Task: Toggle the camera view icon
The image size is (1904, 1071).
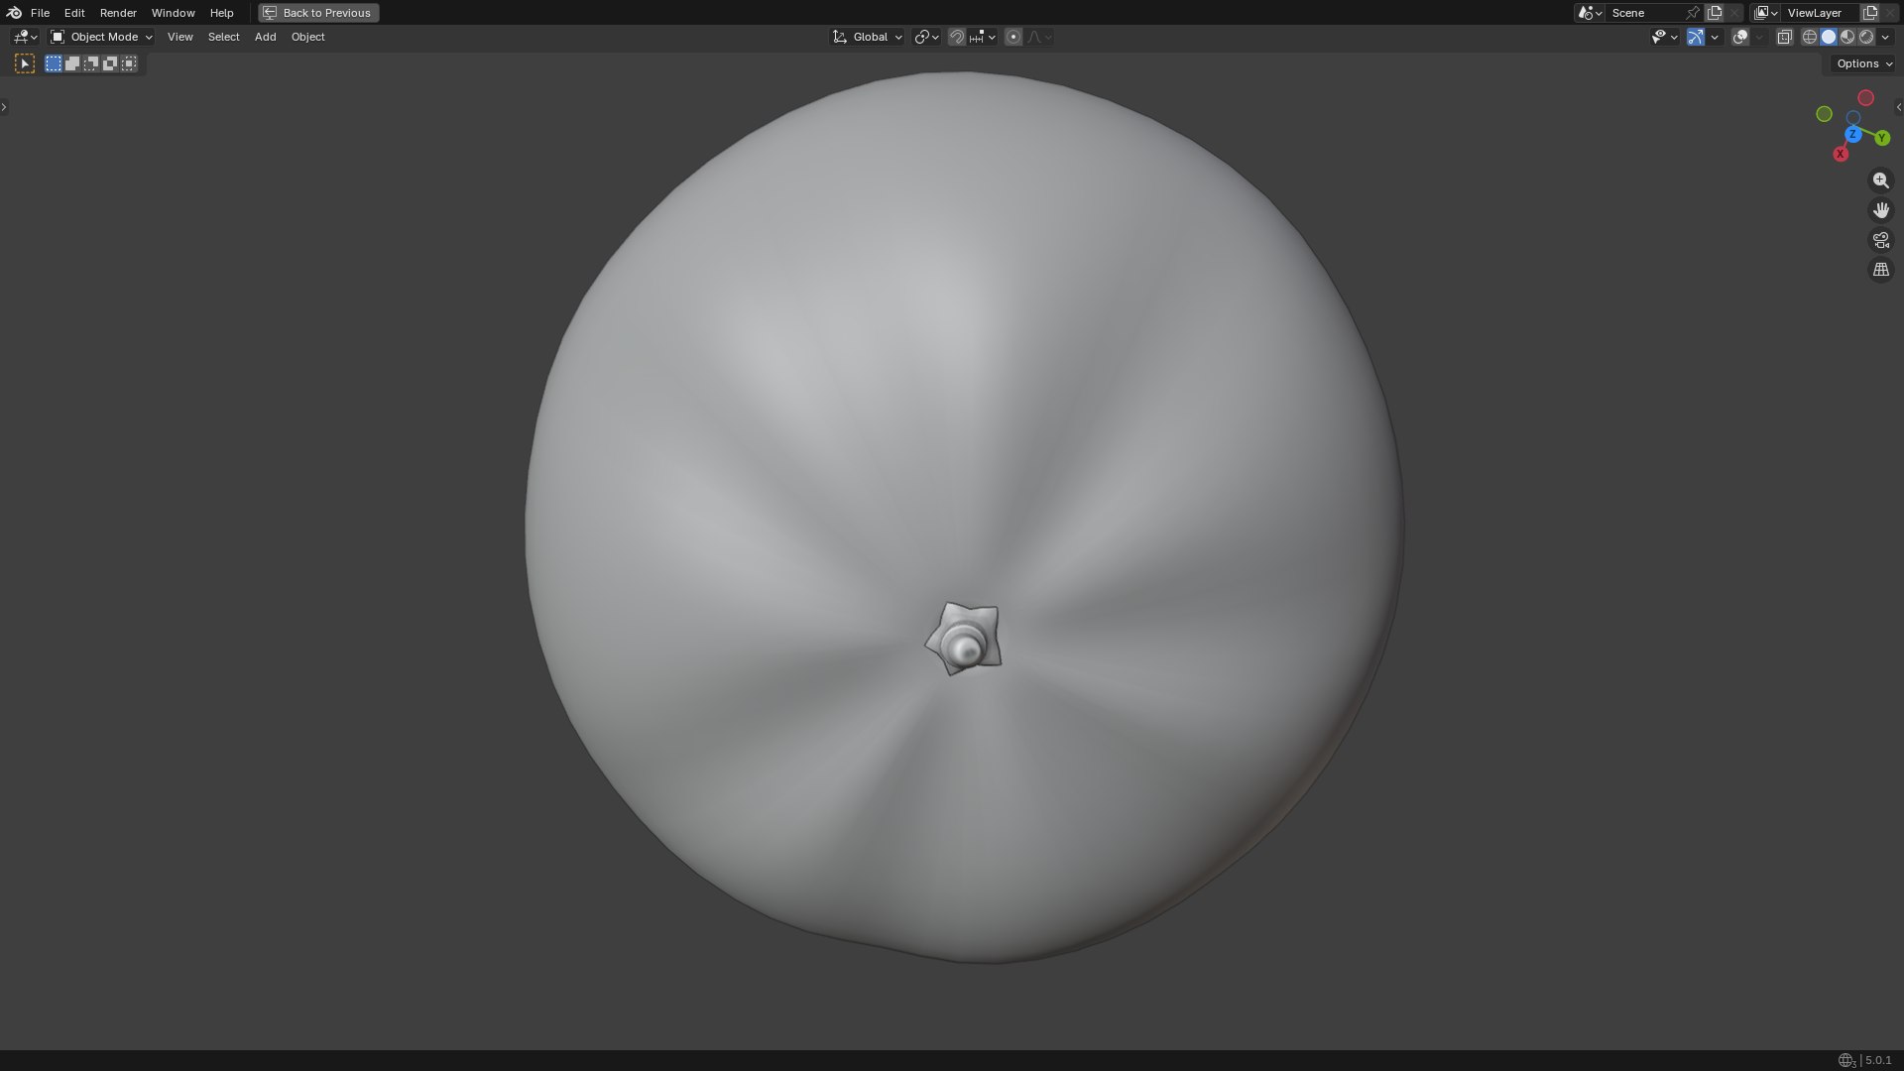Action: 1880,240
